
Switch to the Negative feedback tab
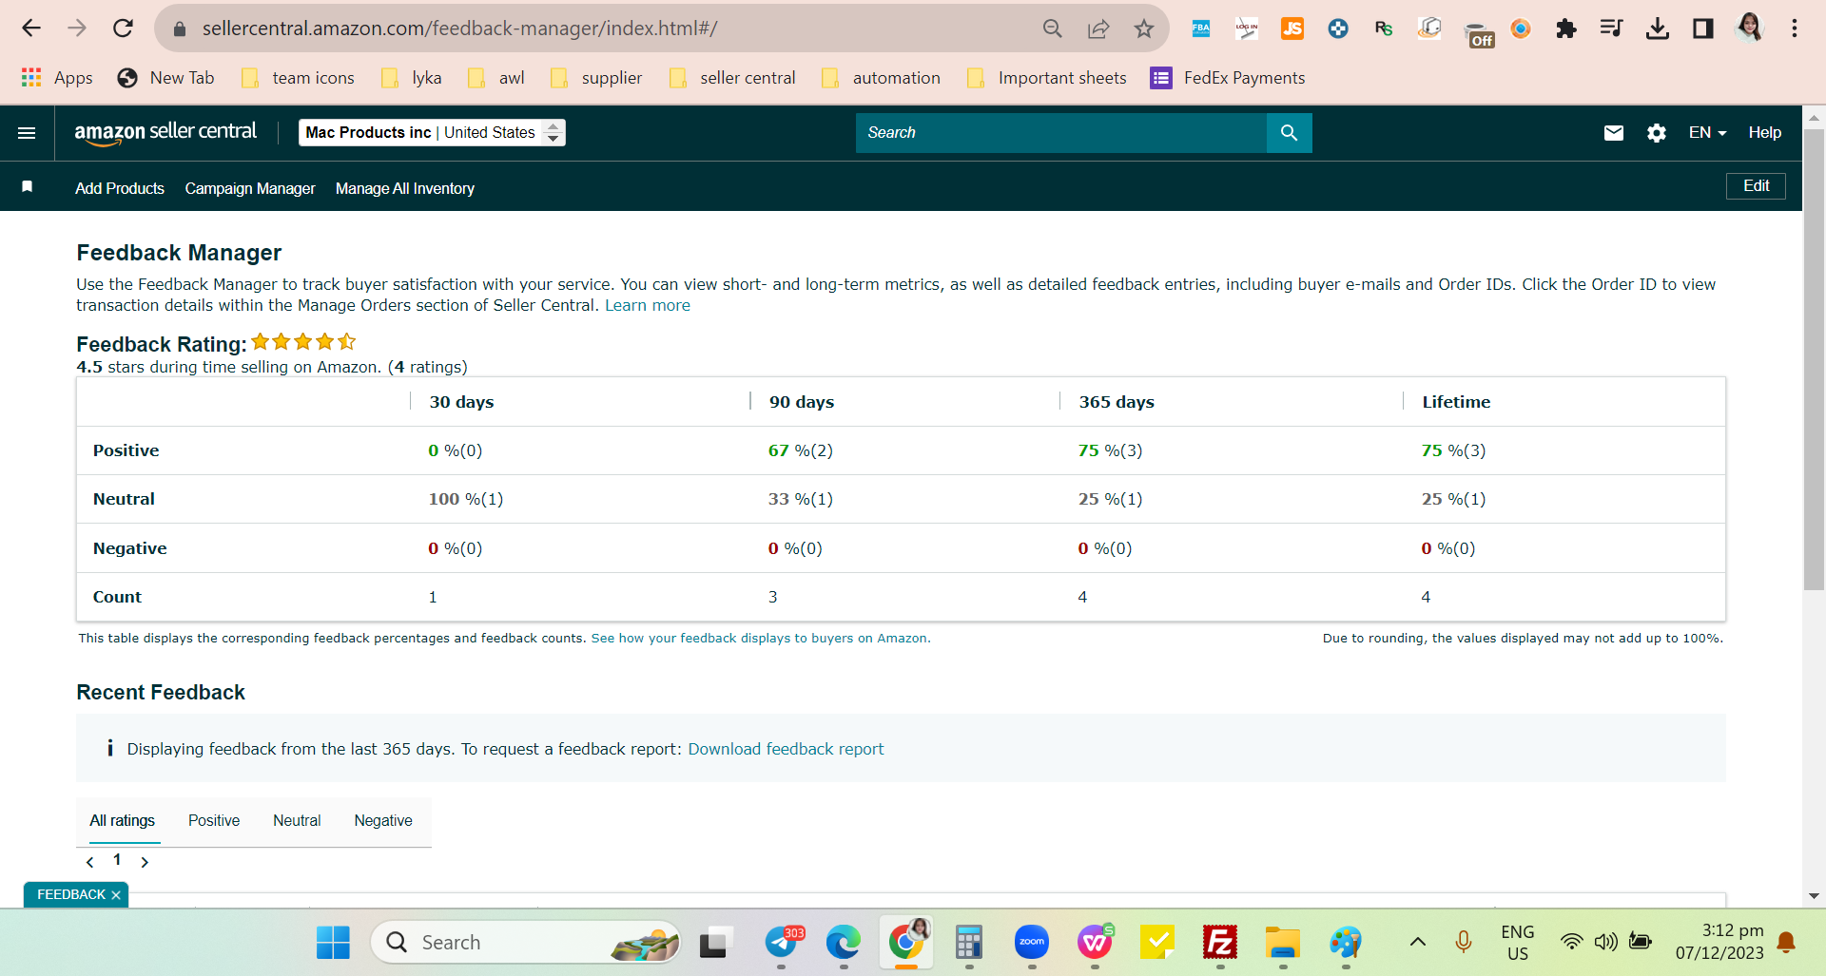pyautogui.click(x=383, y=820)
